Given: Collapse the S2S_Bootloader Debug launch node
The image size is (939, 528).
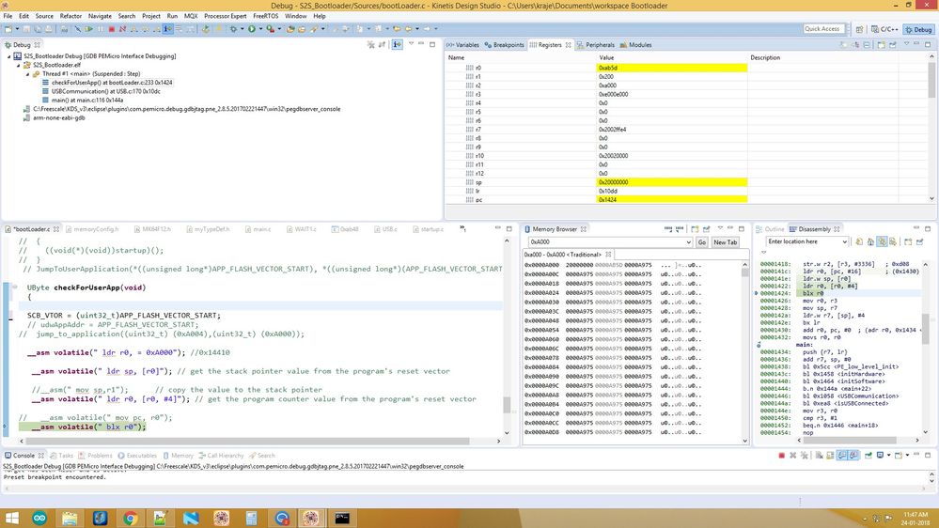Looking at the screenshot, I should [9, 56].
